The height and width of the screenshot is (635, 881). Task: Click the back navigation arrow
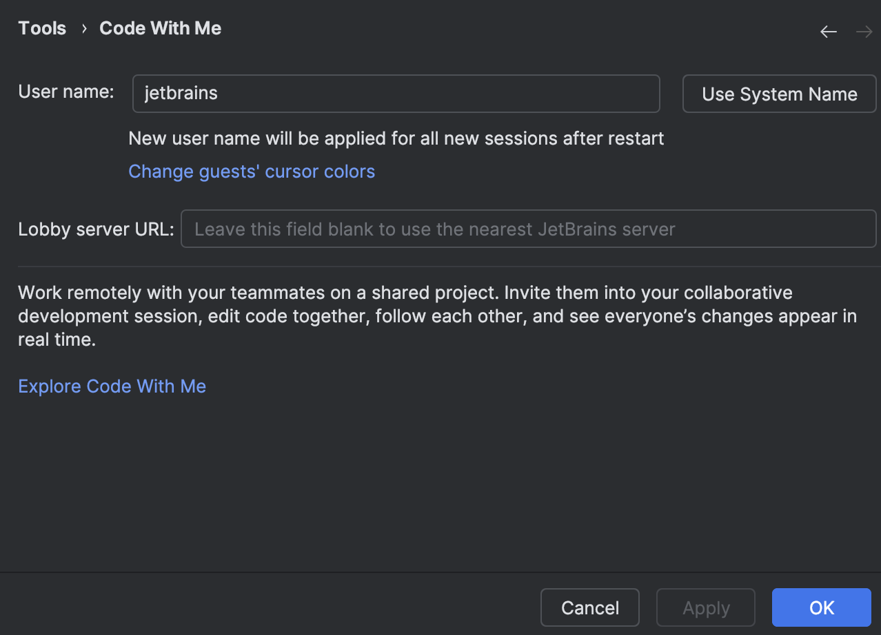pos(828,31)
